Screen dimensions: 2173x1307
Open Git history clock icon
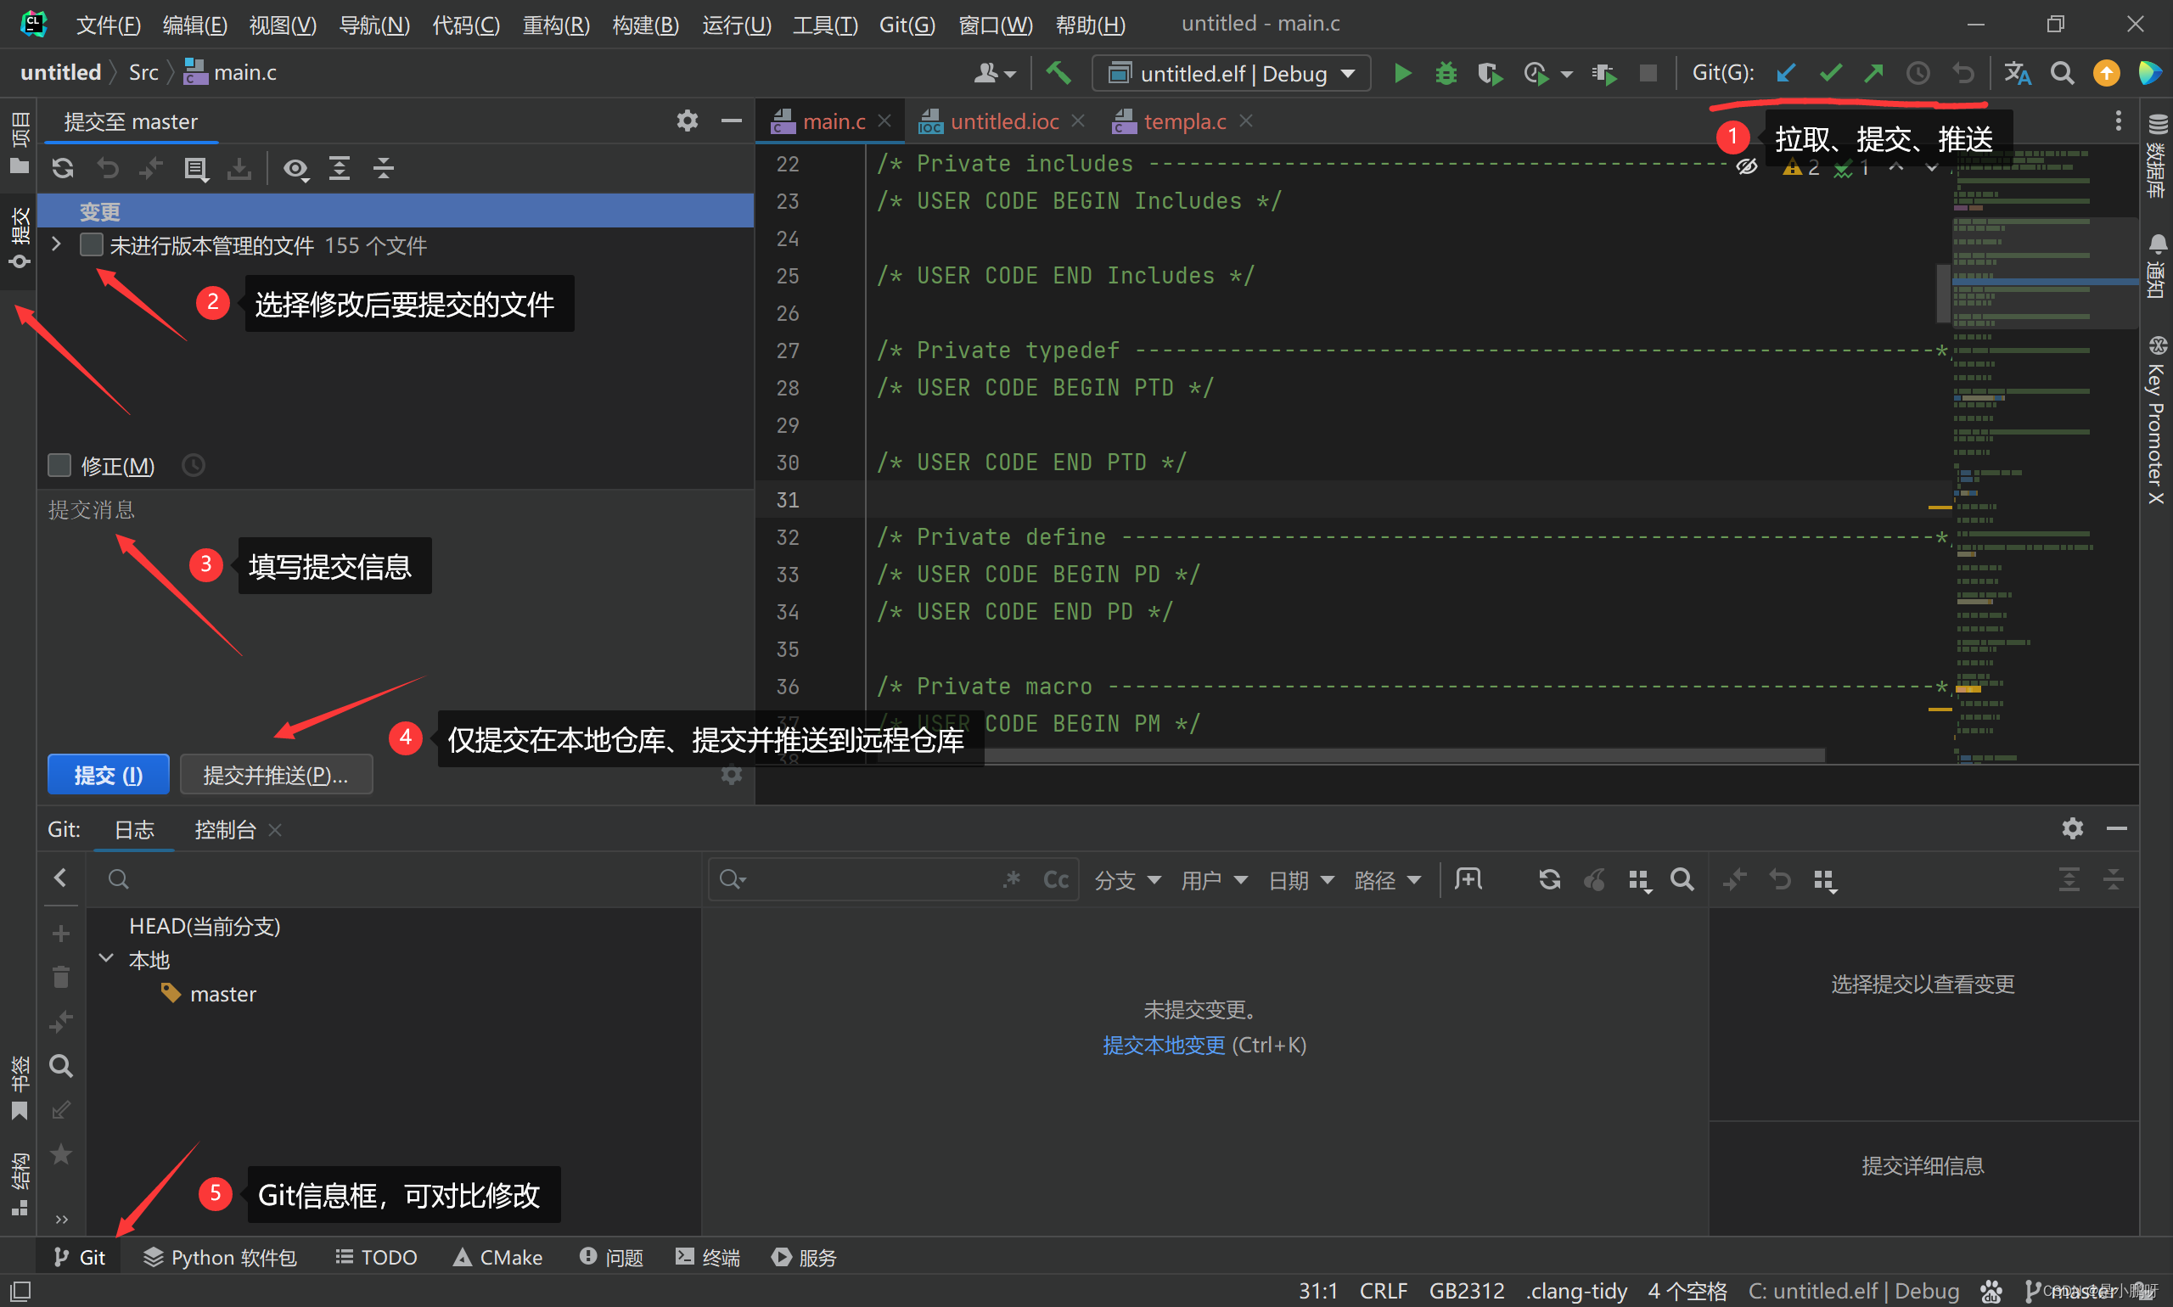1918,73
